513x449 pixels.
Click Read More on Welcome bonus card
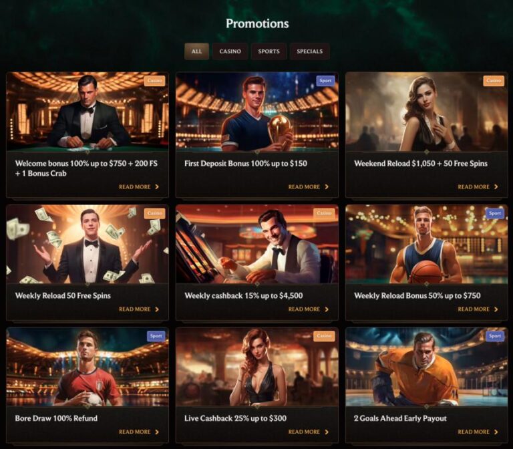pos(139,187)
